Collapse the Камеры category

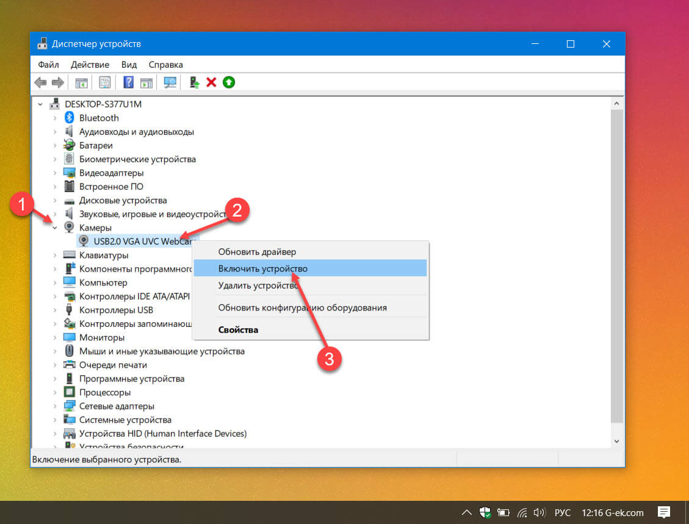click(x=54, y=228)
